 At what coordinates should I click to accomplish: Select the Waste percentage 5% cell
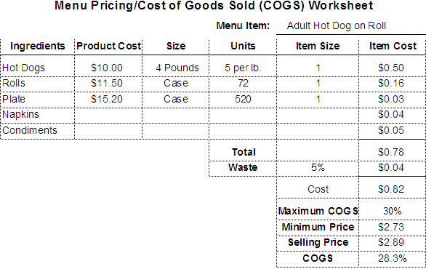318,169
